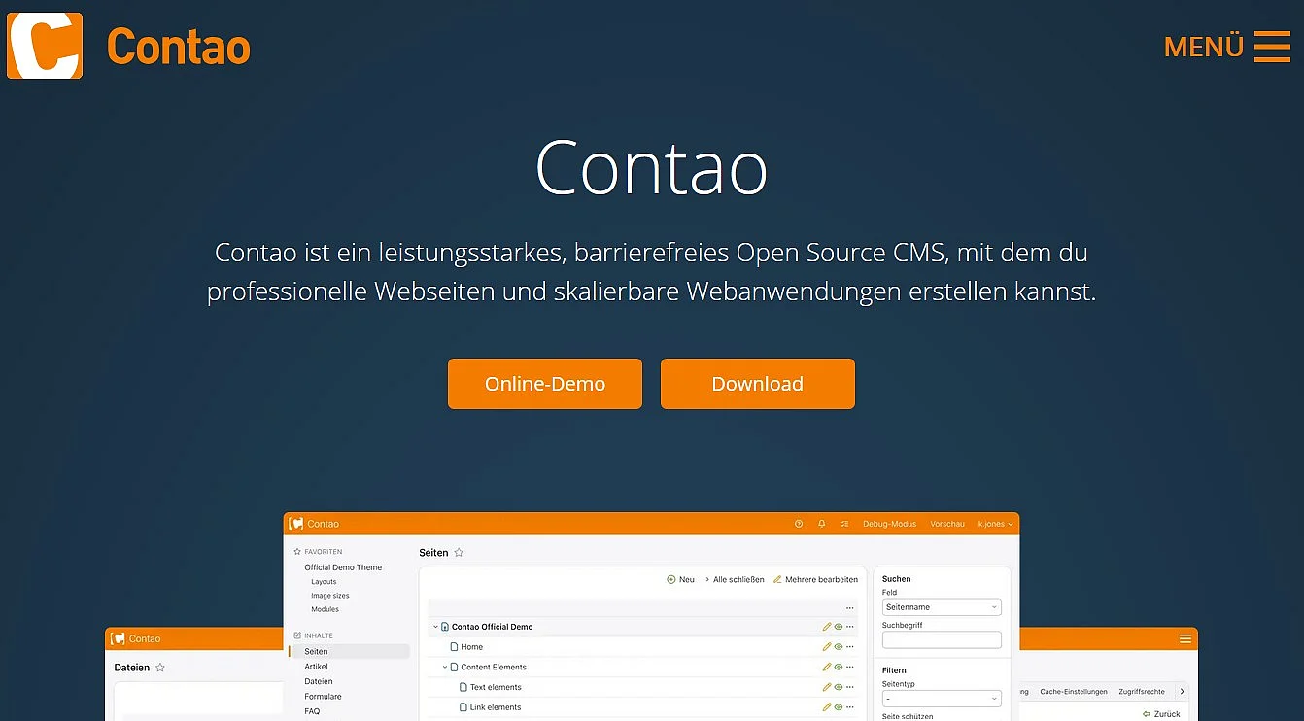Open the MENÜ hamburger icon in the site header

1272,47
